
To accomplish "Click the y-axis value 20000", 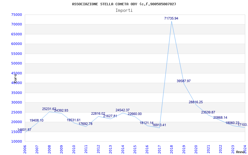I will [17, 122].
